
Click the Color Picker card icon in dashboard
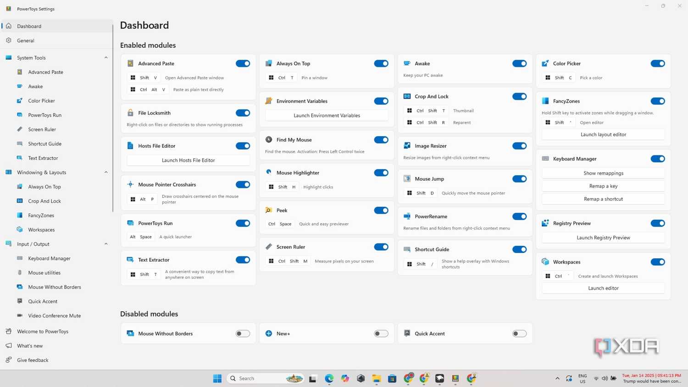[x=545, y=63]
